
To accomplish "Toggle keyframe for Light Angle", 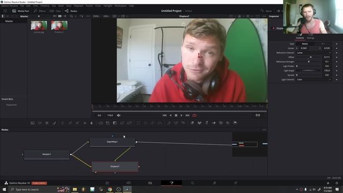I will coord(337,71).
